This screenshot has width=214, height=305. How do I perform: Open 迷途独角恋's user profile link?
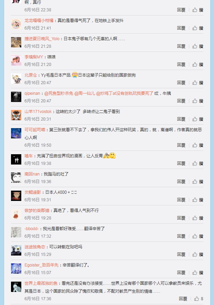pos(35,247)
